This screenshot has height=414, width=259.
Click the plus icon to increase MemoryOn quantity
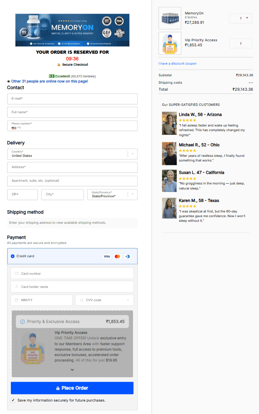[x=247, y=18]
